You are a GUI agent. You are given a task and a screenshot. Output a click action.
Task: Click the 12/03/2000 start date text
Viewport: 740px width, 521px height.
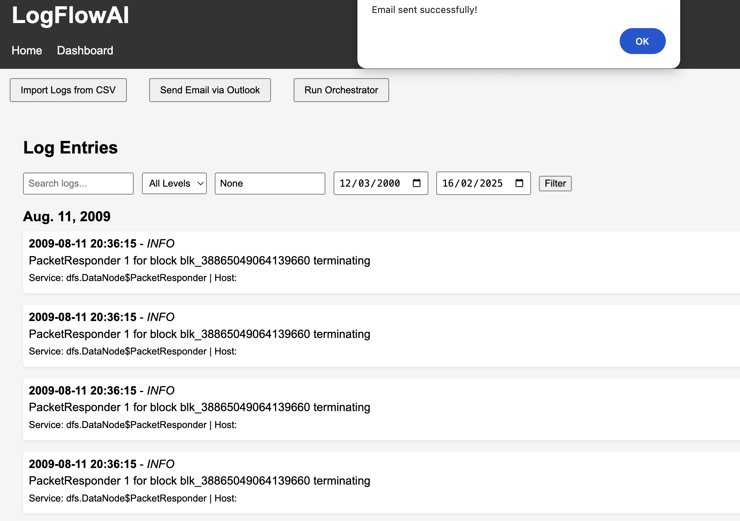tap(370, 183)
